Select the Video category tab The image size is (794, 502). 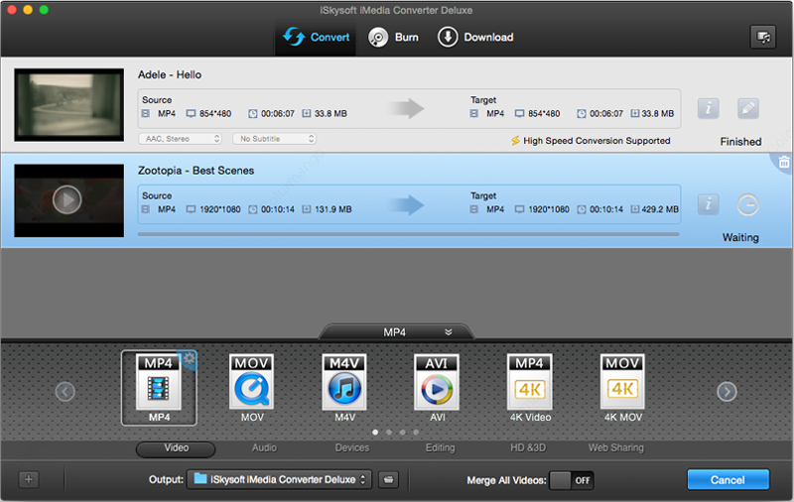click(176, 448)
